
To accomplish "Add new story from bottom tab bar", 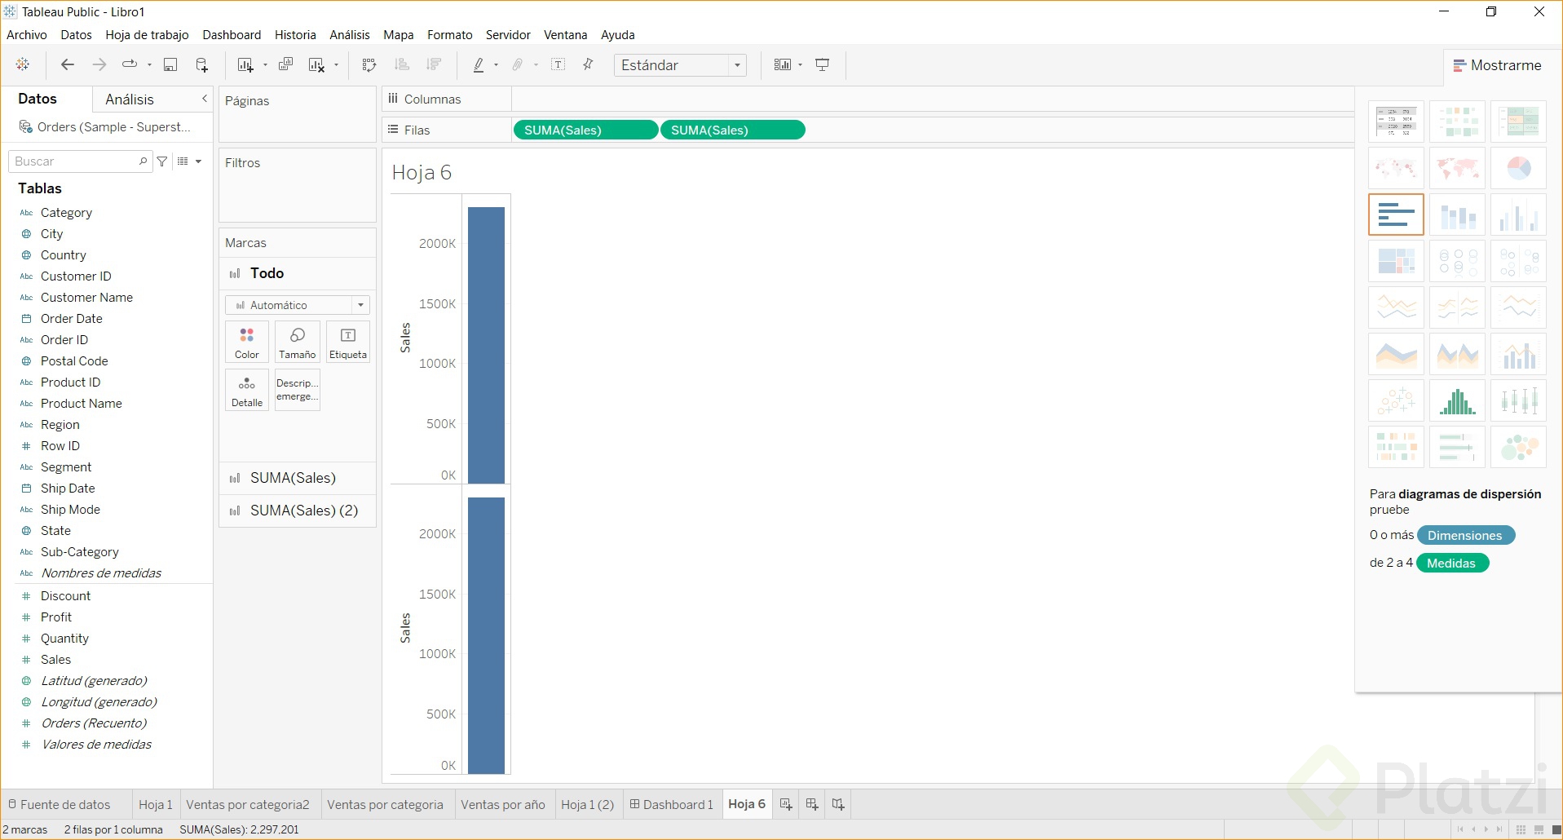I will [838, 804].
